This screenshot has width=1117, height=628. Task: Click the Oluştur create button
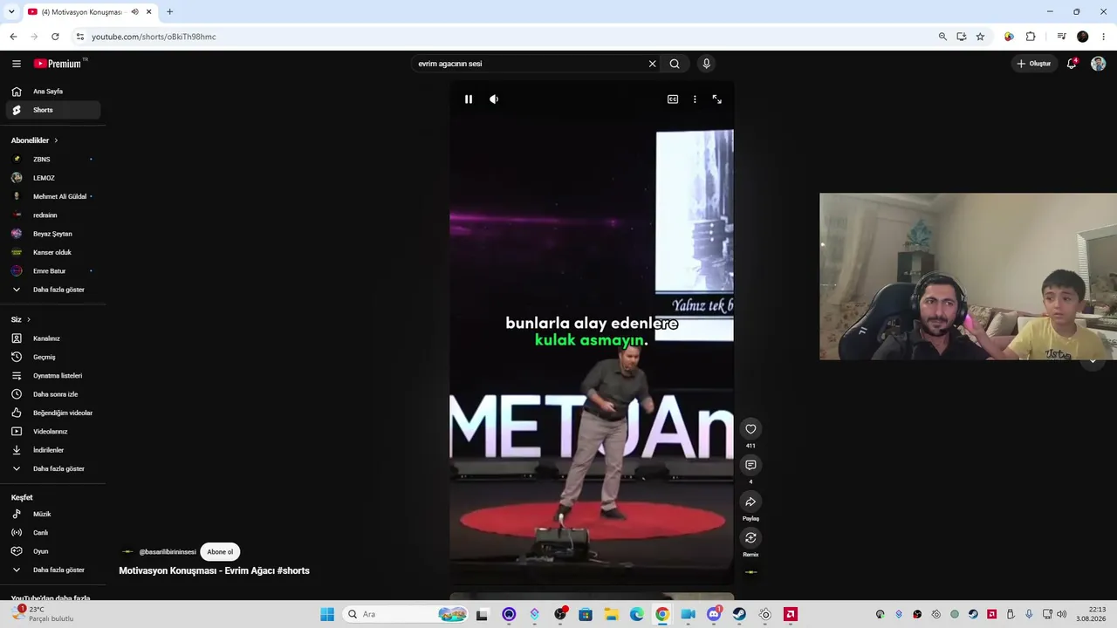[1034, 64]
